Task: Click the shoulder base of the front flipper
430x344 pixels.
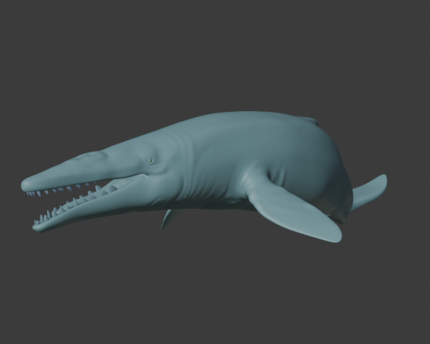Action: pos(255,179)
